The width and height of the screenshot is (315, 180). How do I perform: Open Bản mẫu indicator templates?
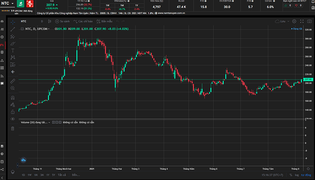point(105,21)
